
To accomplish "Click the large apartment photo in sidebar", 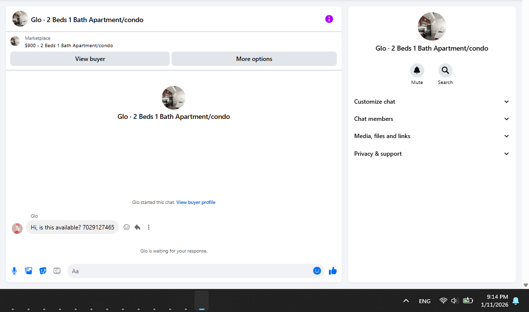I will [x=432, y=27].
